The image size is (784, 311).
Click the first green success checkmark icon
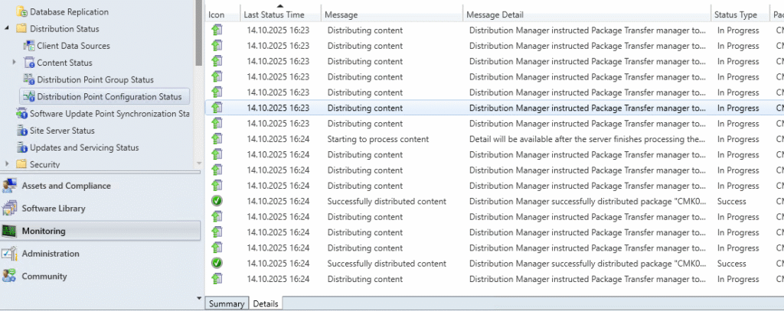(x=217, y=201)
